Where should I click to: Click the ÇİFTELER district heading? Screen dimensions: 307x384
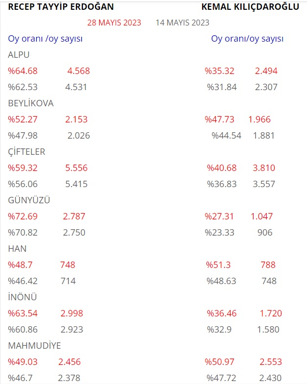click(x=26, y=152)
